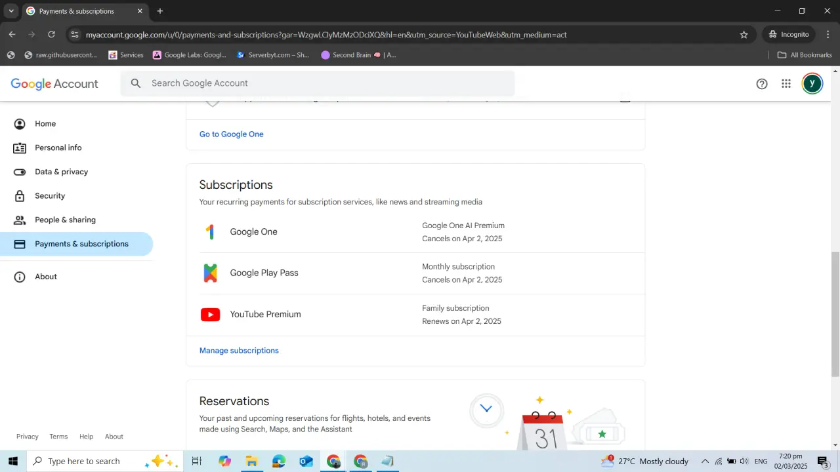Open the Chrome three-dot menu
The image size is (840, 472).
[828, 35]
